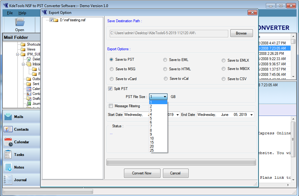Open the Help menu
This screenshot has width=299, height=196.
(22, 13)
